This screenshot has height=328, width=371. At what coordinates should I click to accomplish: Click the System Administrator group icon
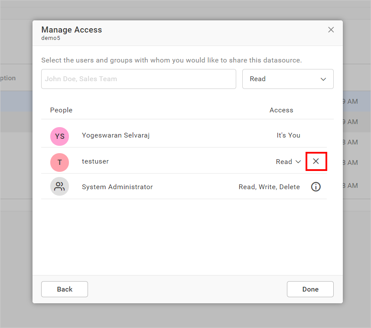(59, 187)
